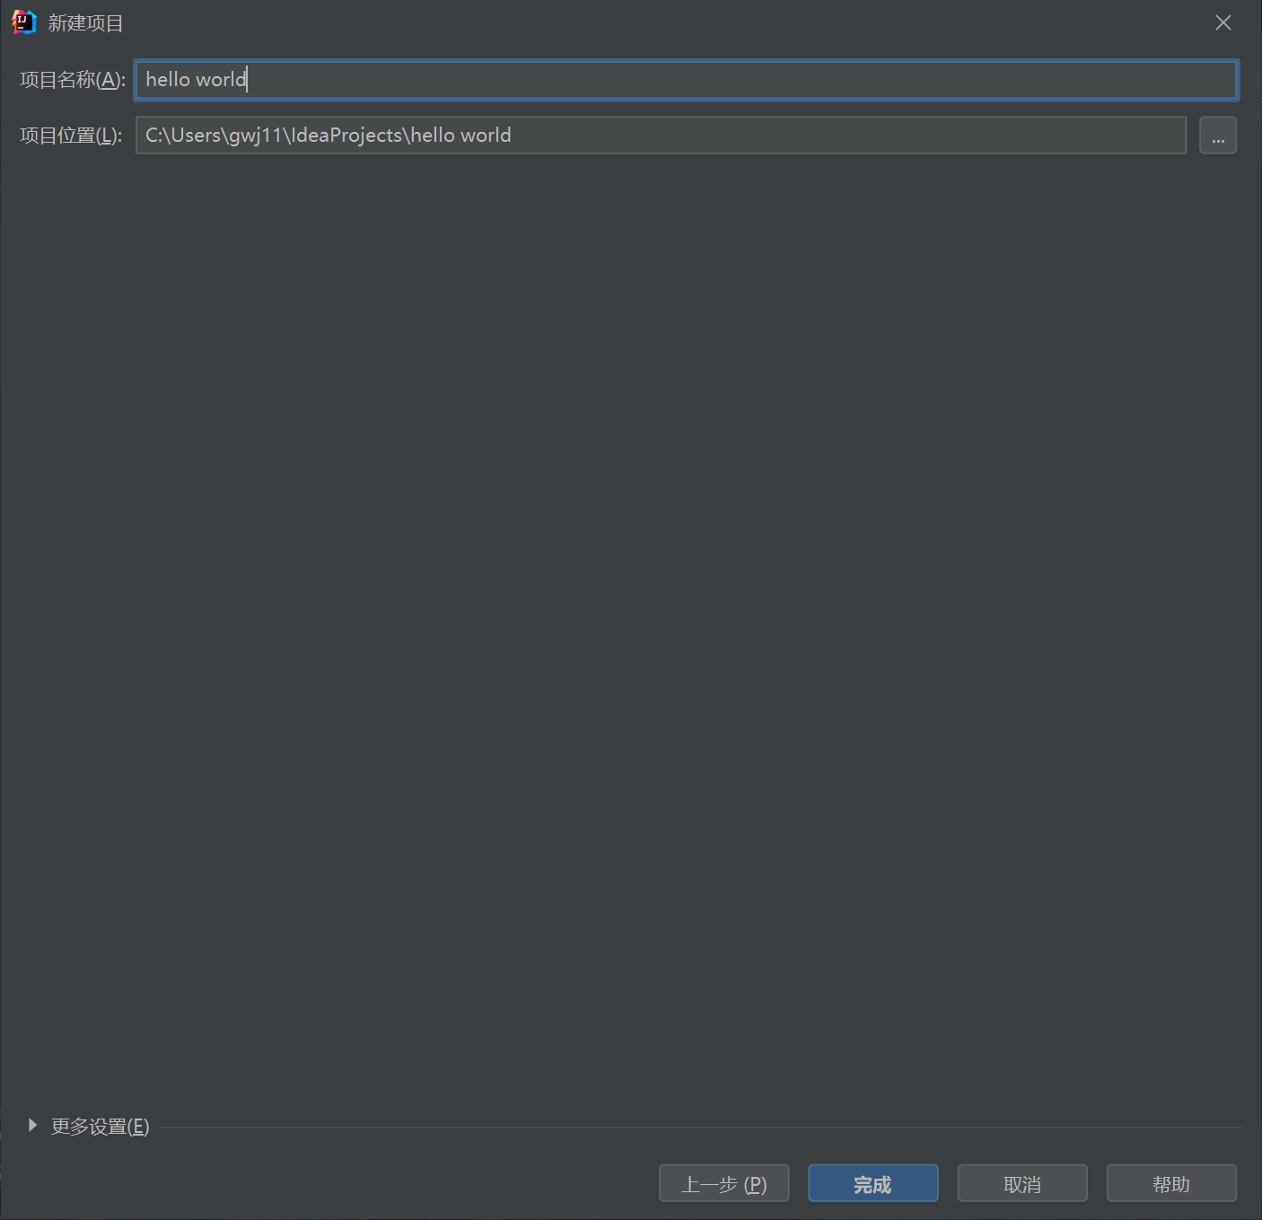Go back using the 上一步 (P) button

723,1183
